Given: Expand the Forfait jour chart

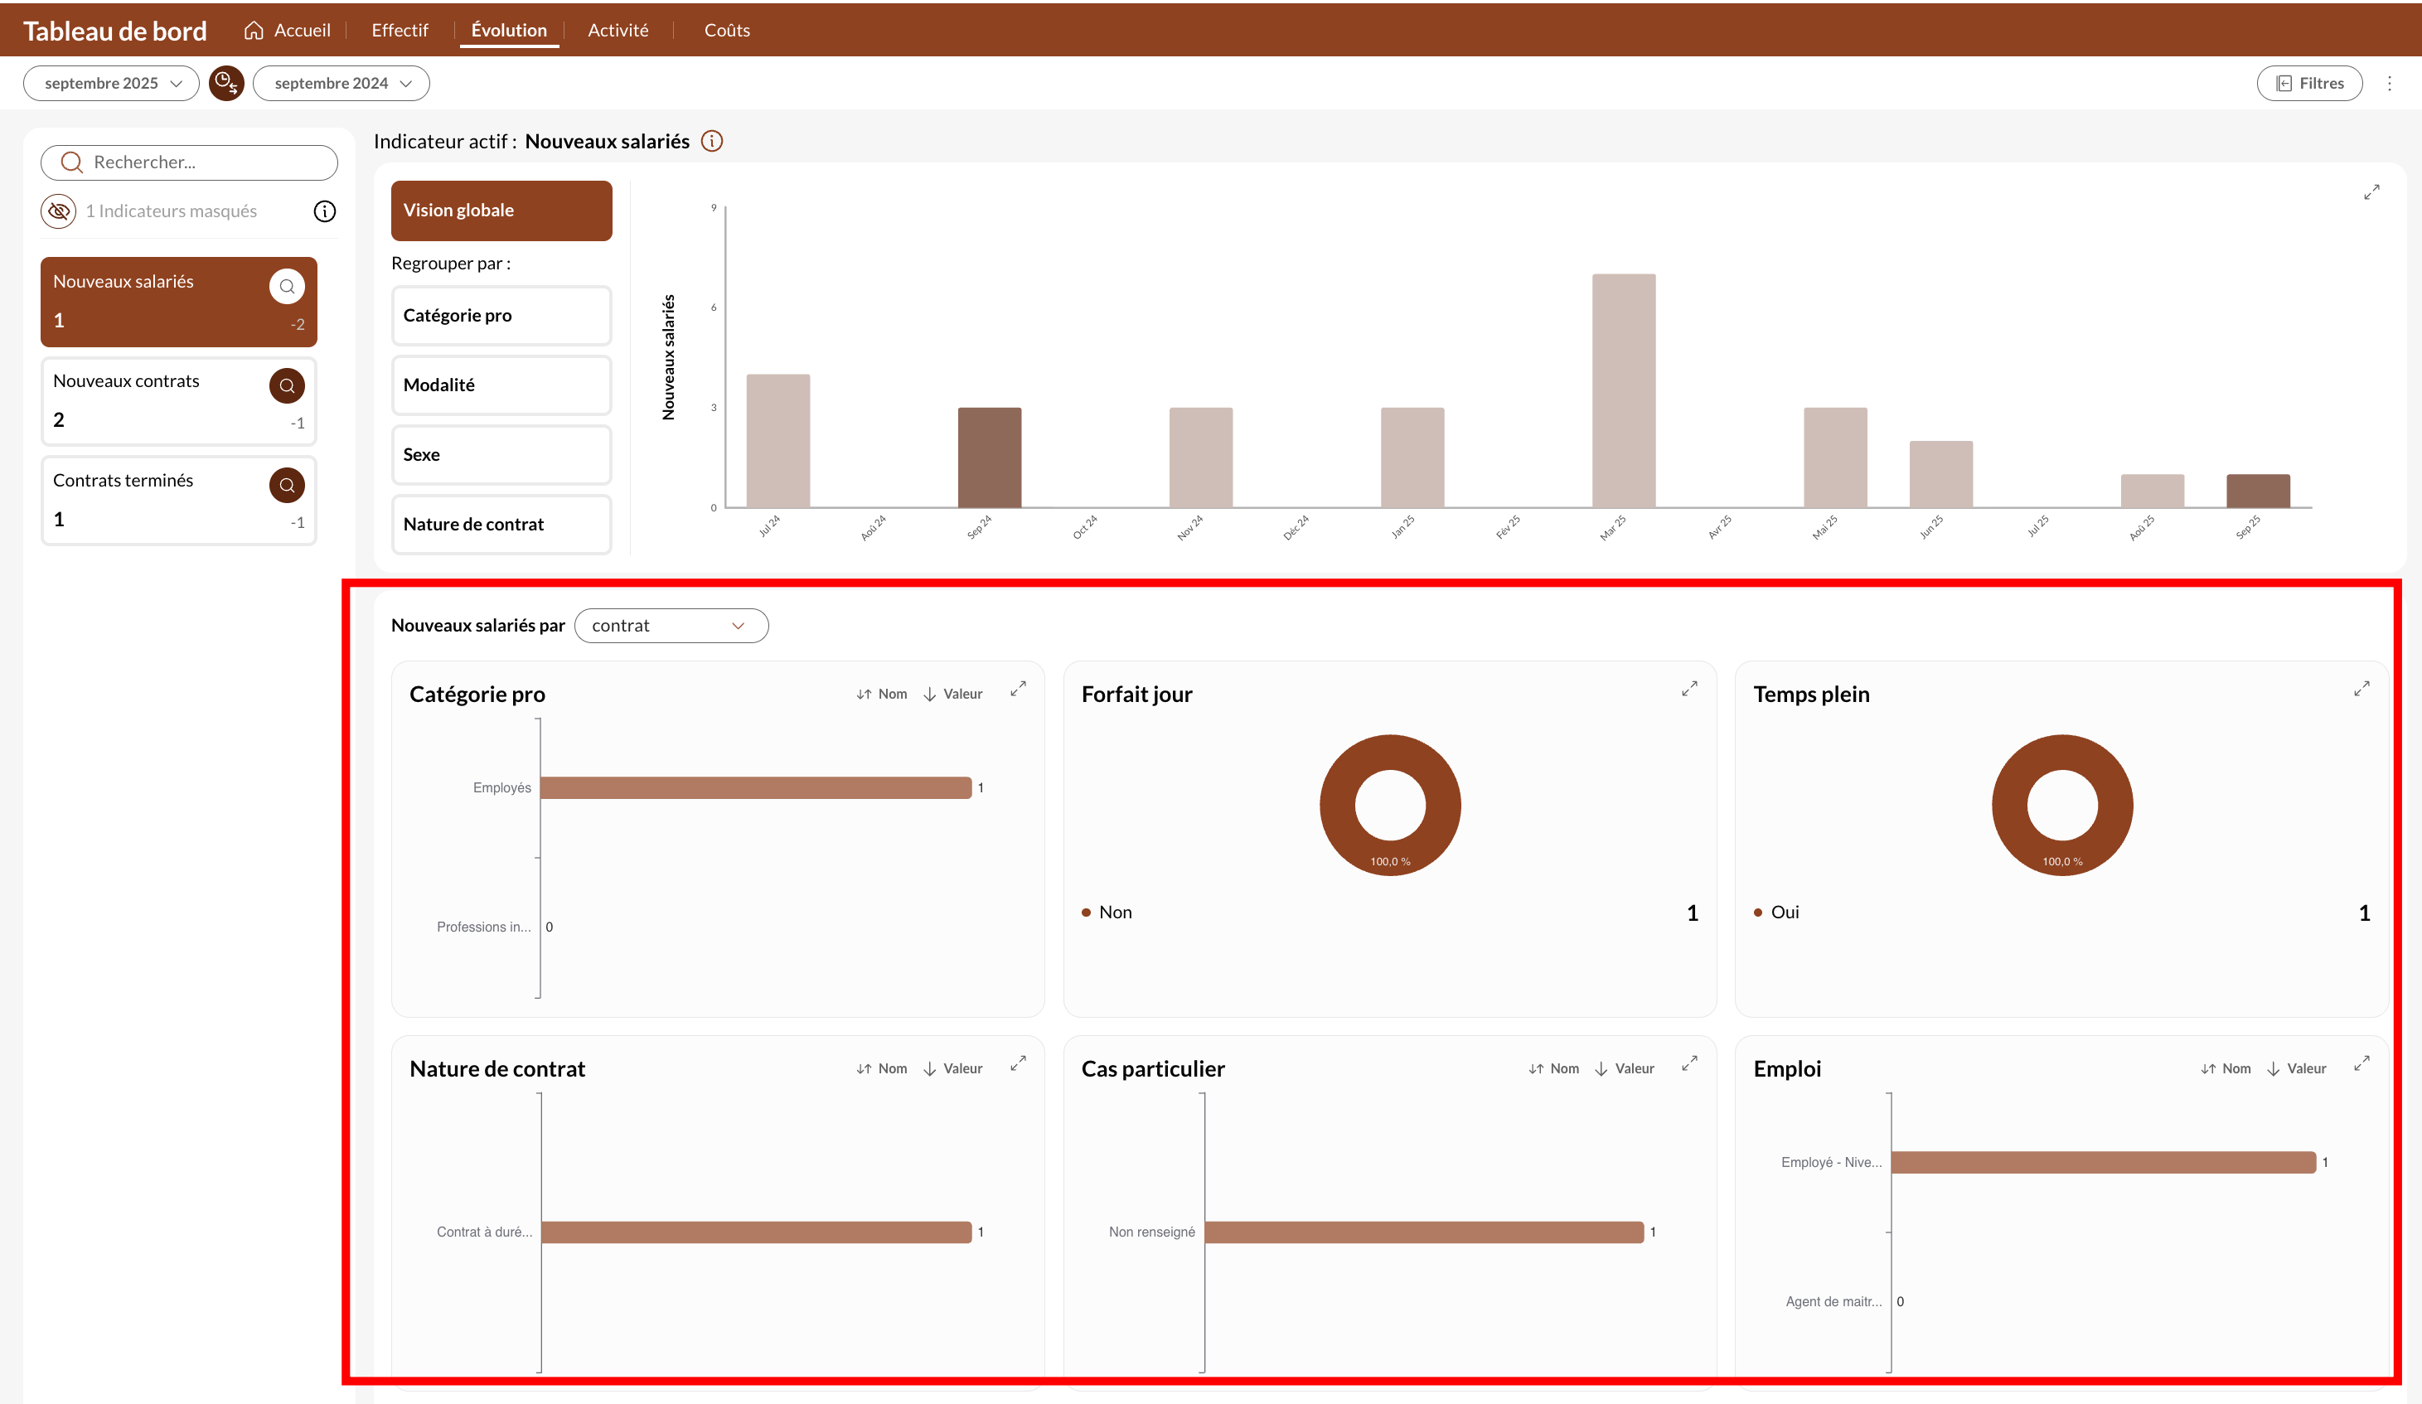Looking at the screenshot, I should 1688,689.
